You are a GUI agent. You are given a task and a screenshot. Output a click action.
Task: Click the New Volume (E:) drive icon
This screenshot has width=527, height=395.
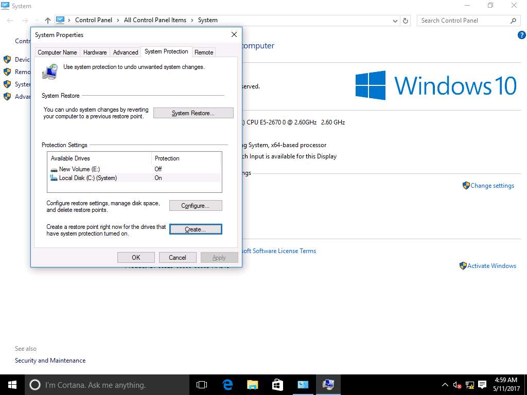click(54, 169)
